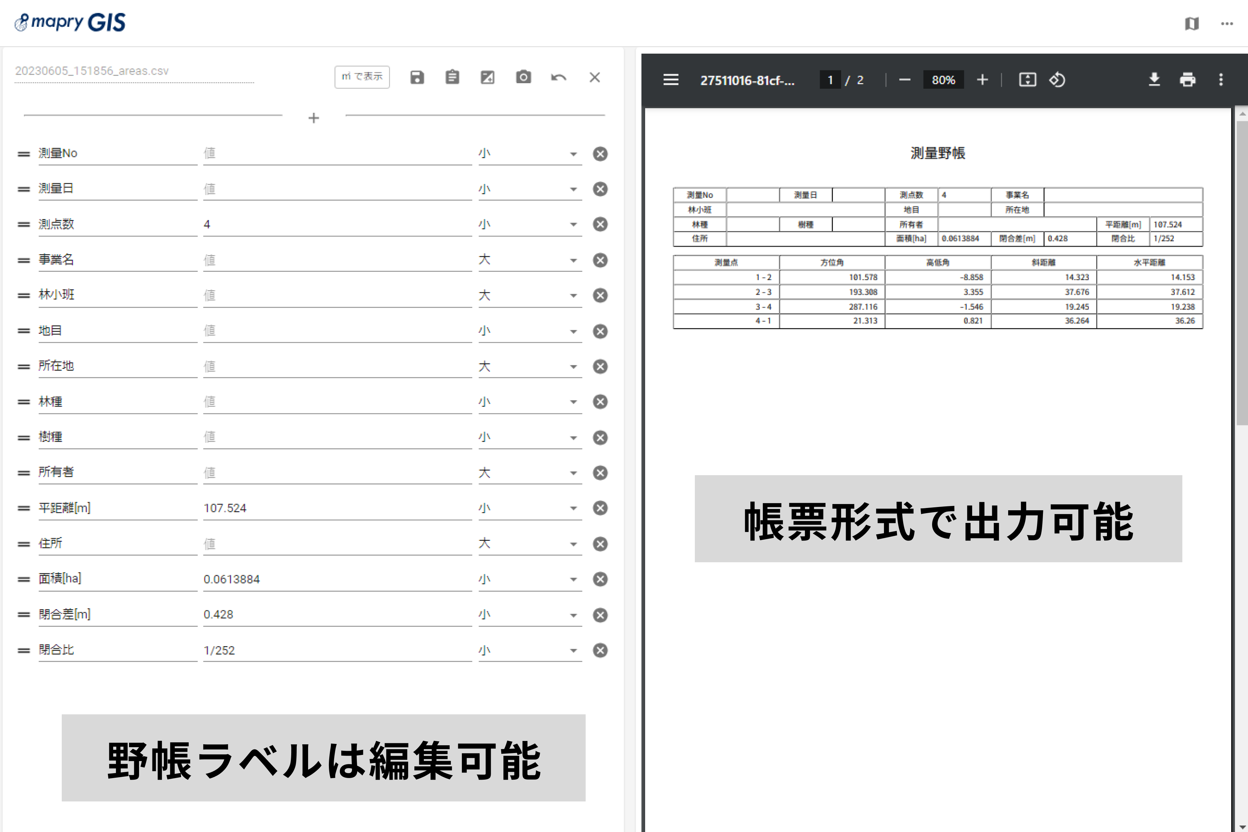This screenshot has height=832, width=1248.
Task: Click the camera snapshot icon
Action: pos(523,77)
